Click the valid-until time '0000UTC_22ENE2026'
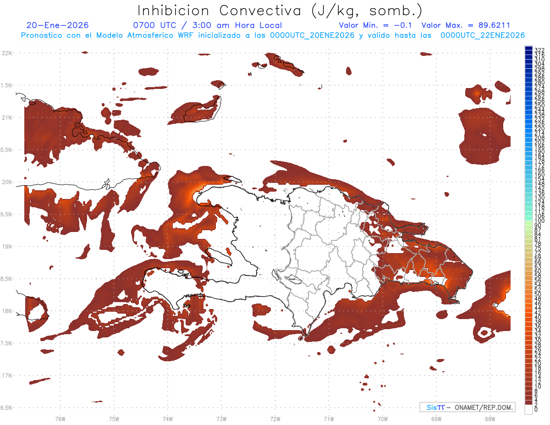 (483, 35)
